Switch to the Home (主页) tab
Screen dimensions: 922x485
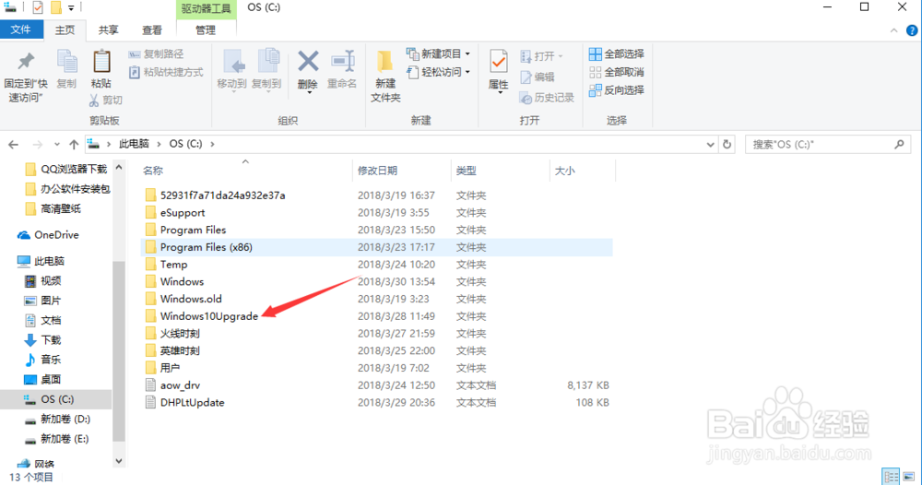65,30
